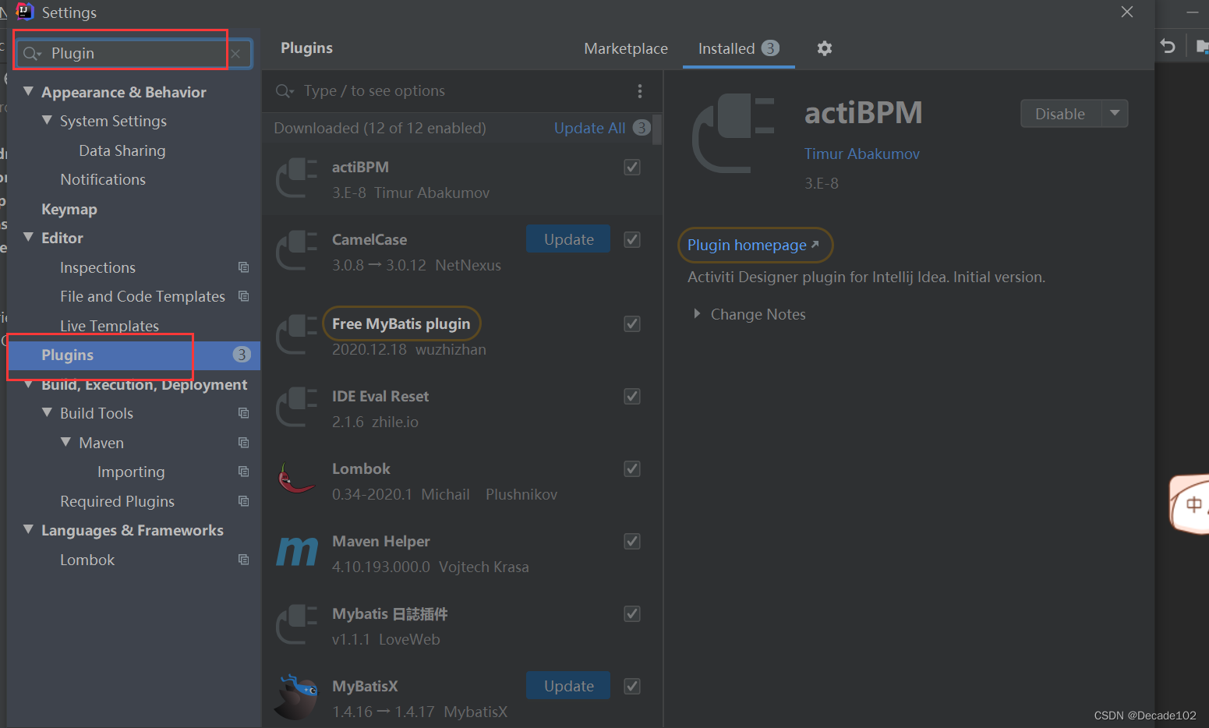Image resolution: width=1209 pixels, height=728 pixels.
Task: Click the large actiBPM plugin logo in the details pane
Action: pyautogui.click(x=734, y=133)
